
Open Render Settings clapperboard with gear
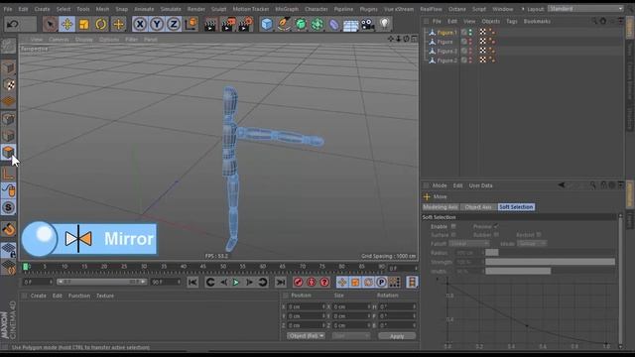245,24
